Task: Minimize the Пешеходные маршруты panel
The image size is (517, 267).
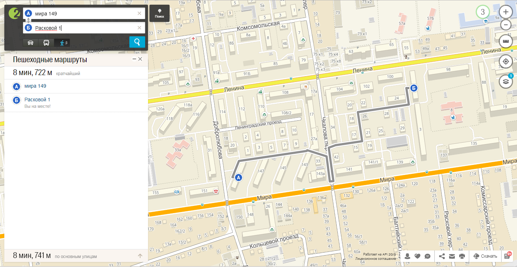Action: [x=134, y=59]
